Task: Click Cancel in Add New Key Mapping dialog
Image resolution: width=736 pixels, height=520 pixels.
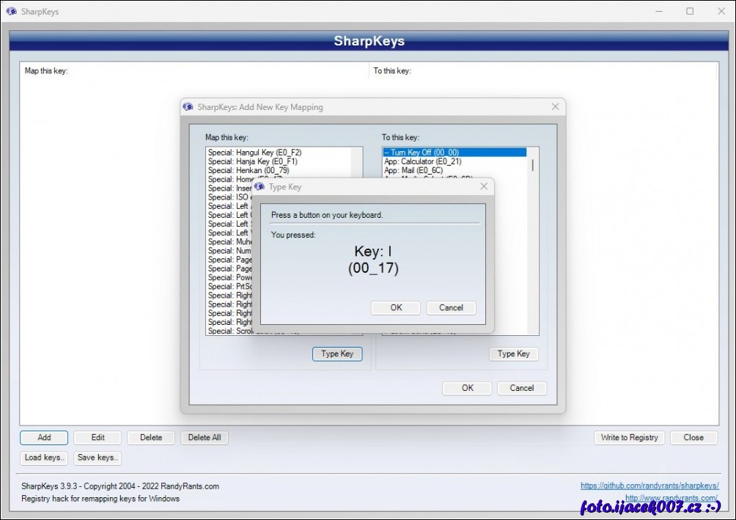Action: pyautogui.click(x=521, y=388)
